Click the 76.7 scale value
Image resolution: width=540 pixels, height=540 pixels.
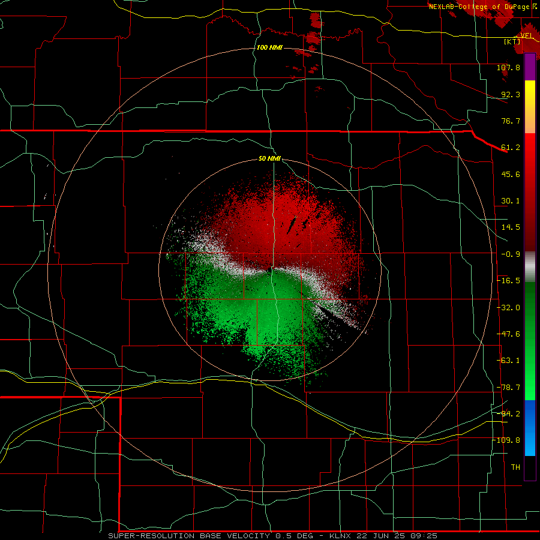(511, 121)
